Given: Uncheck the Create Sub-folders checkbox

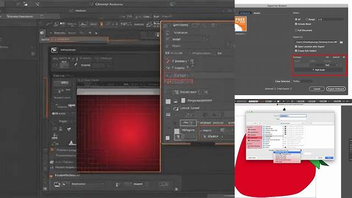Looking at the screenshot, I should [x=296, y=51].
